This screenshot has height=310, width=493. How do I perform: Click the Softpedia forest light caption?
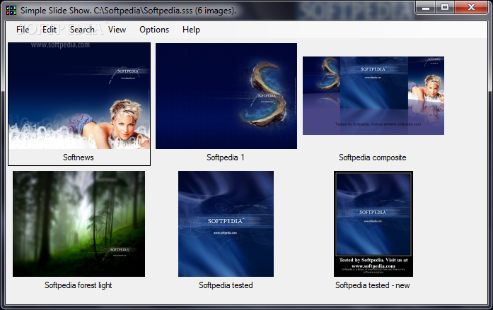point(79,285)
